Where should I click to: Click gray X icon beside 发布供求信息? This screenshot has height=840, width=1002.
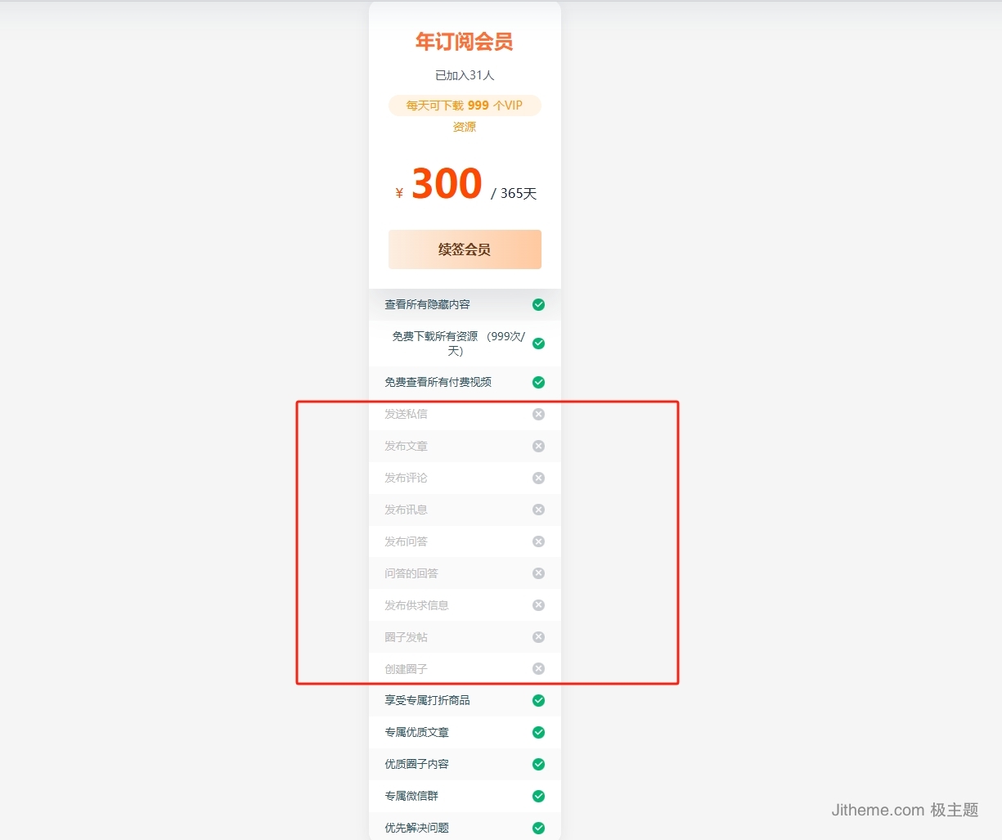(538, 605)
